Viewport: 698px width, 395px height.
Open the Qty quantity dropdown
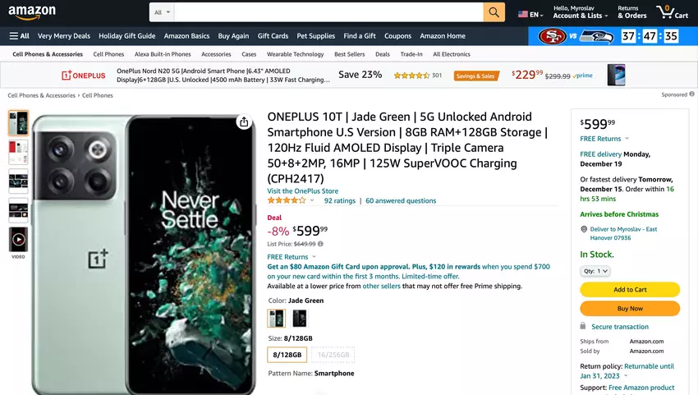[x=595, y=271]
